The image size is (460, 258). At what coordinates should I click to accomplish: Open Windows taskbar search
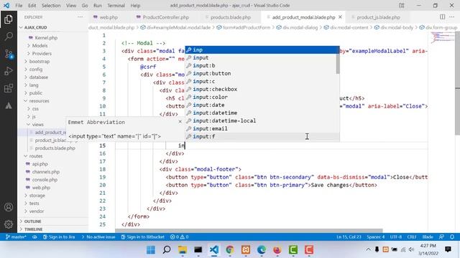pyautogui.click(x=167, y=250)
